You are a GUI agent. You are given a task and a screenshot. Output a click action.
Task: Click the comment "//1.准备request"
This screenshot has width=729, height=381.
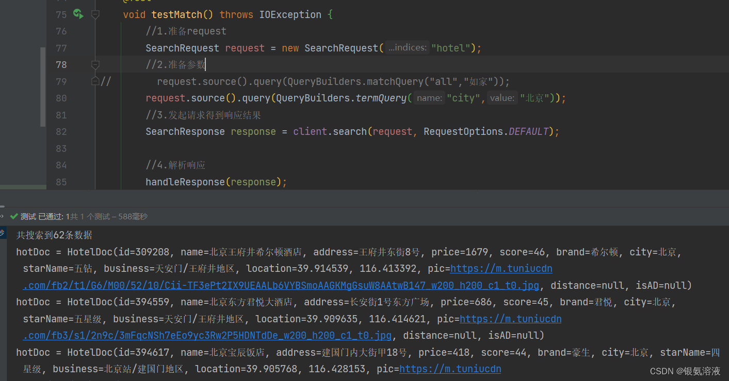(186, 31)
